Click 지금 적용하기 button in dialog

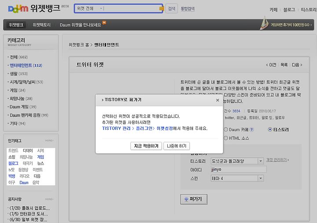point(146,146)
